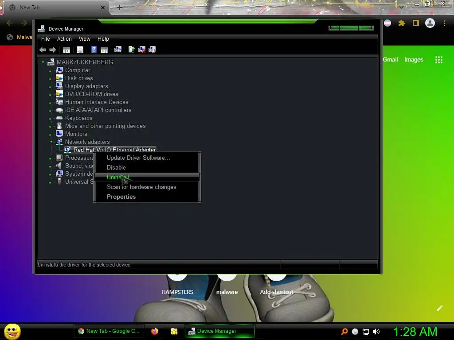This screenshot has height=340, width=454.
Task: Open Chrome side panel icon
Action: [416, 23]
